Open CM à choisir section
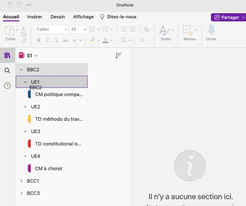This screenshot has width=246, height=206. click(x=52, y=168)
